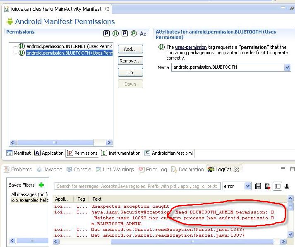Select ioio.examples.hello saved filter
Viewport: 295px width, 247px height.
tap(29, 200)
